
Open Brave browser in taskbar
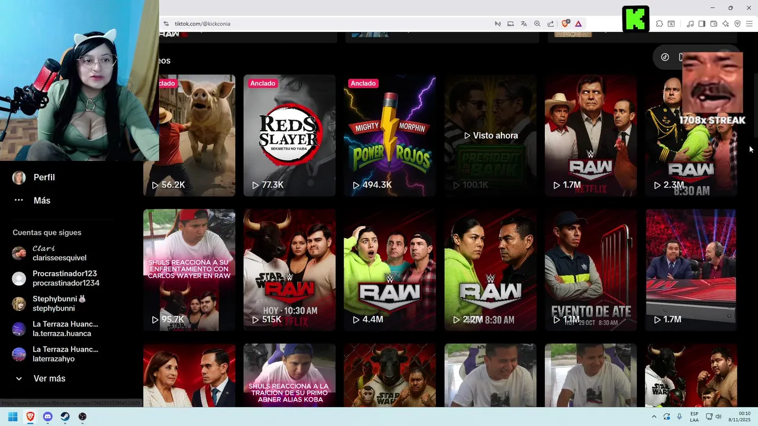tap(30, 417)
